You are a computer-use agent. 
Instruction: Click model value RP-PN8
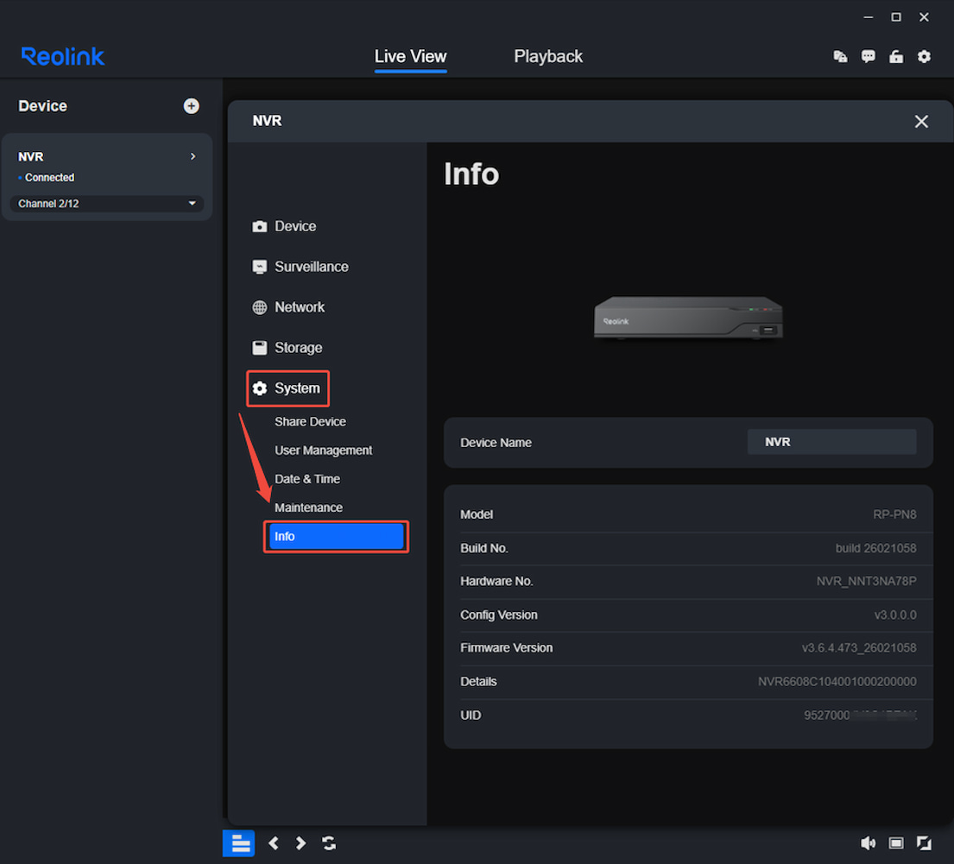(894, 514)
